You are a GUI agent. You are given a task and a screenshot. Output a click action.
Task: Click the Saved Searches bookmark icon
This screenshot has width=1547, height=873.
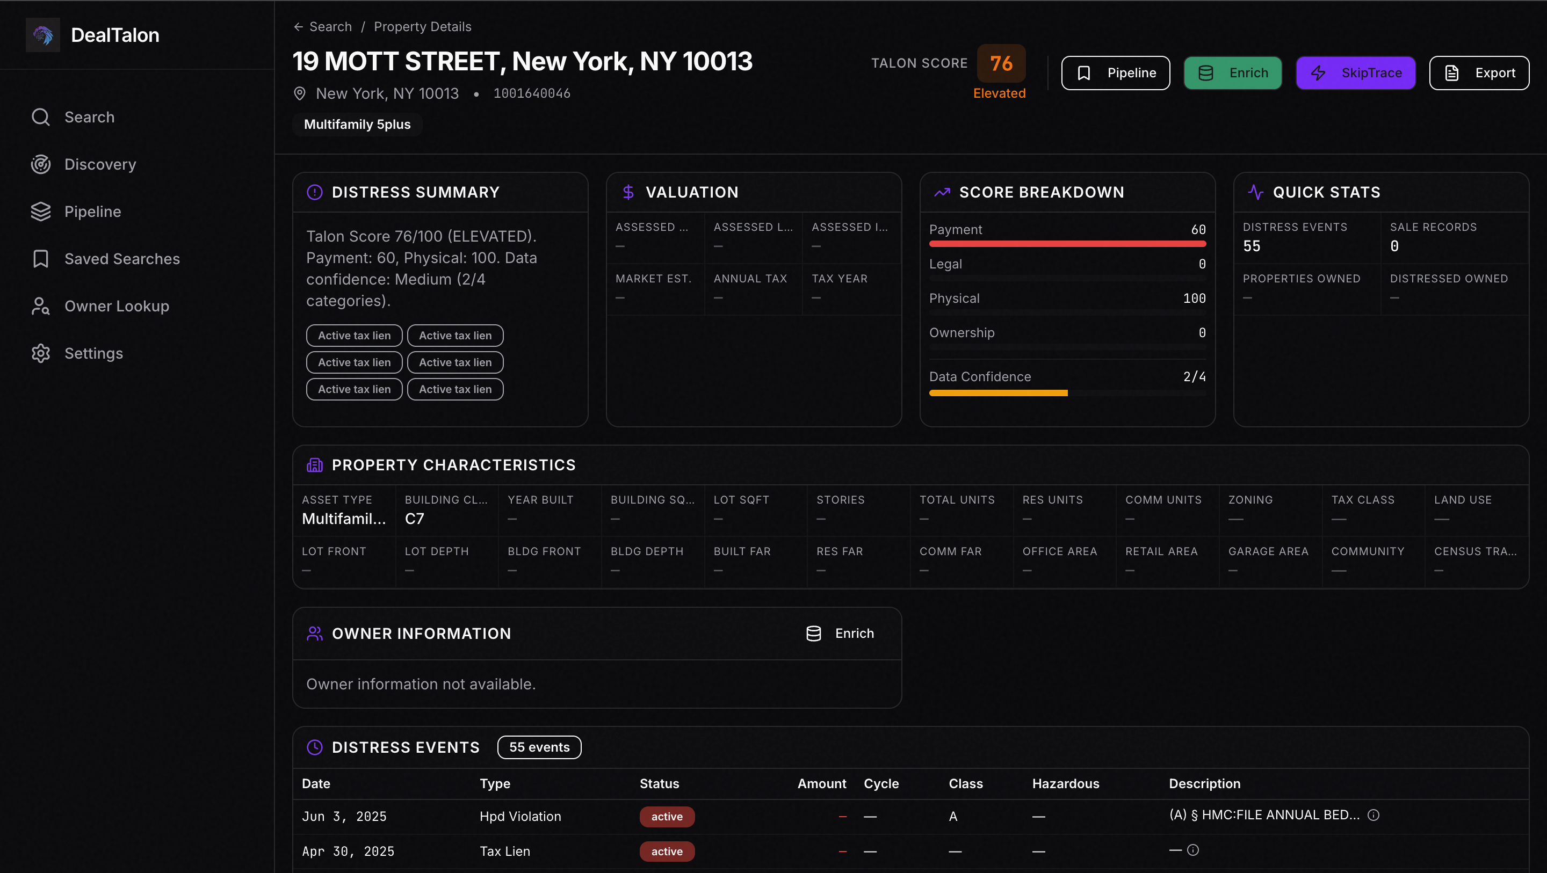[41, 259]
